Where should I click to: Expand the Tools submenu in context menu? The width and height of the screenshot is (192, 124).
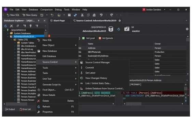click(57, 68)
